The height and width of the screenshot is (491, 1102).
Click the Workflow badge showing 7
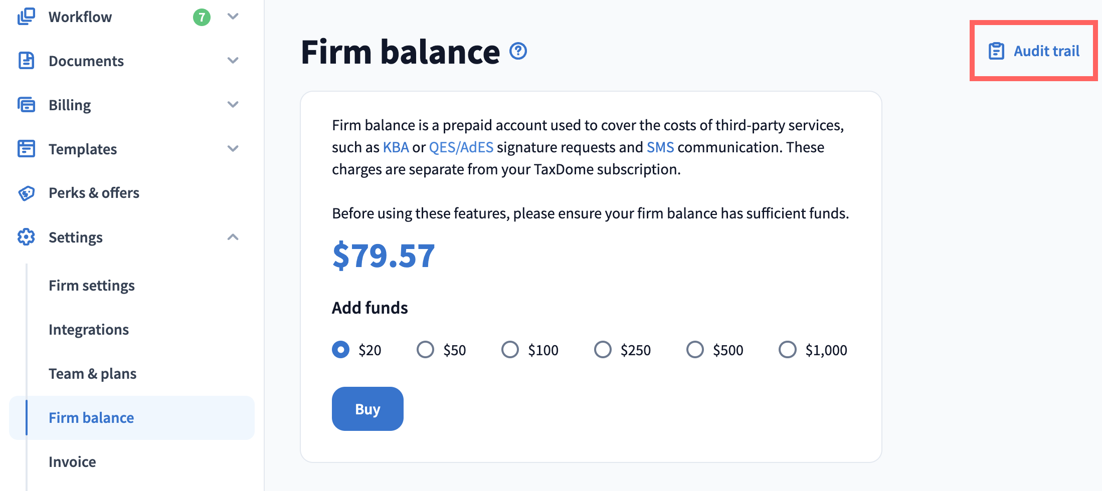[x=202, y=18]
